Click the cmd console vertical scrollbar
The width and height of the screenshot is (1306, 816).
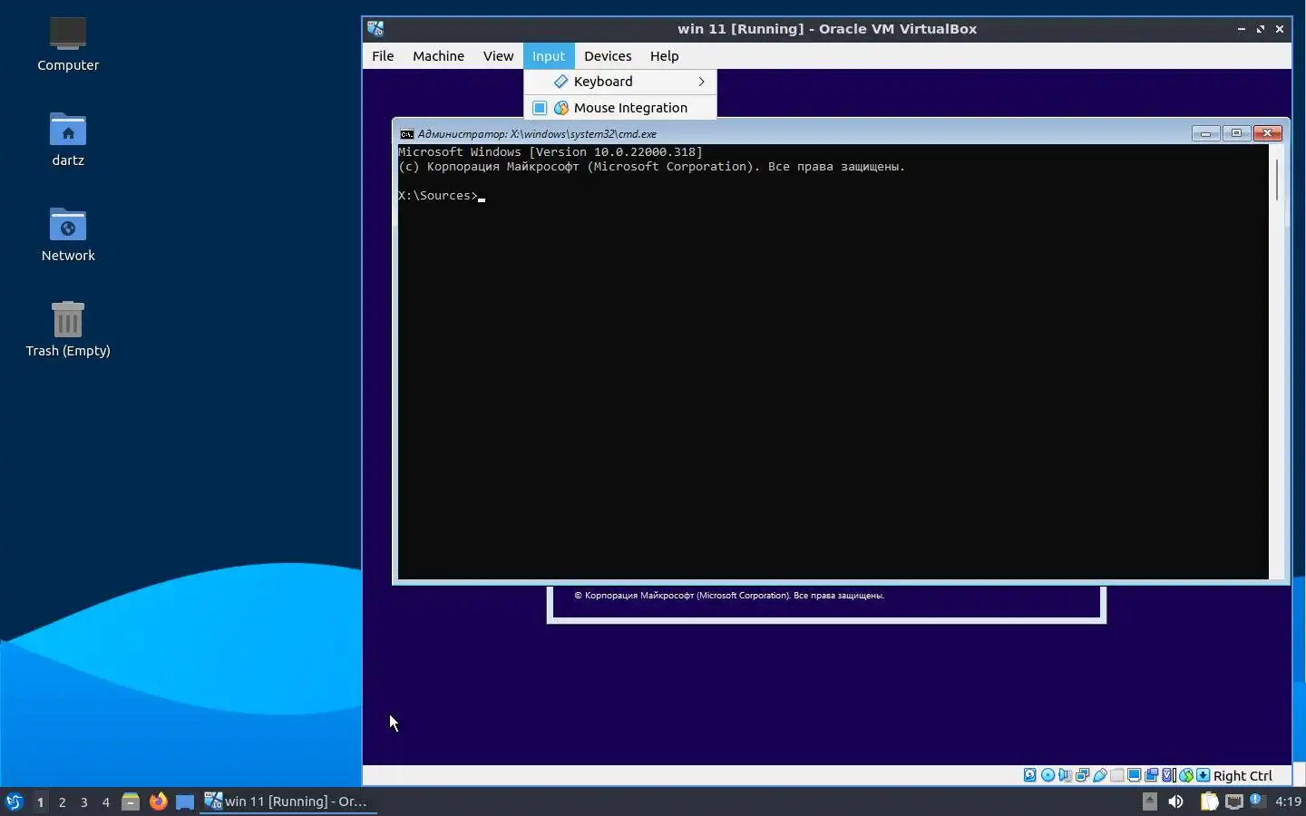pos(1278,362)
